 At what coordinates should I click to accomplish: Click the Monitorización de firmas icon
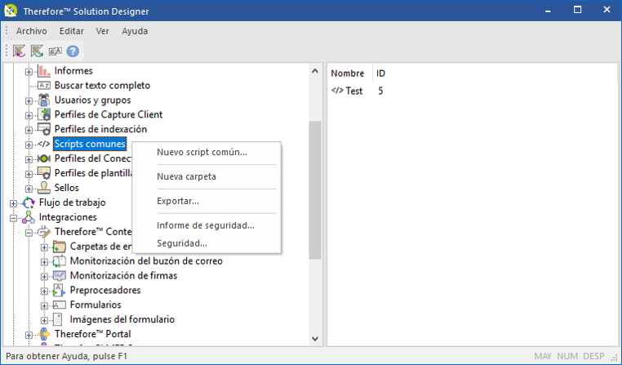click(x=59, y=276)
